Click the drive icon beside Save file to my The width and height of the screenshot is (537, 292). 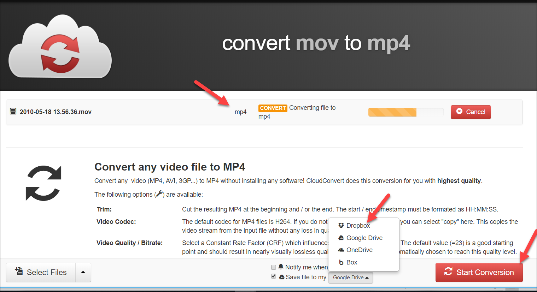pos(282,277)
